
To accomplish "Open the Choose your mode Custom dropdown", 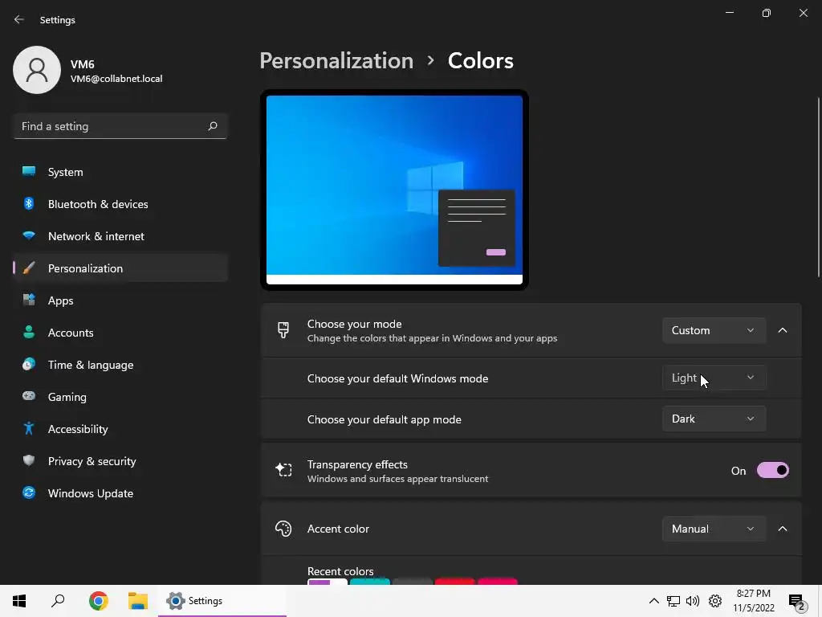I will click(x=714, y=330).
